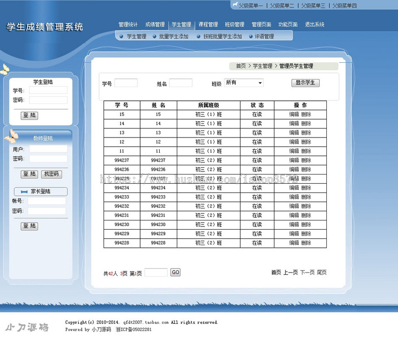Click the 所属班级 column header

coord(208,105)
